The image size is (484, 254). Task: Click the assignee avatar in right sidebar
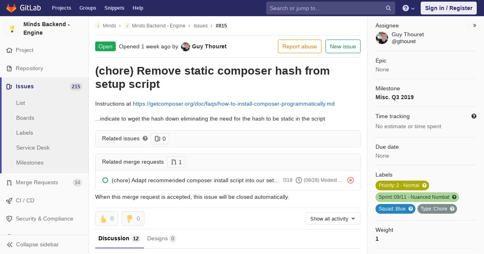click(382, 38)
